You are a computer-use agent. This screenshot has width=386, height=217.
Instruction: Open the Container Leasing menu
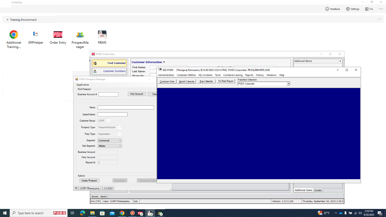233,75
